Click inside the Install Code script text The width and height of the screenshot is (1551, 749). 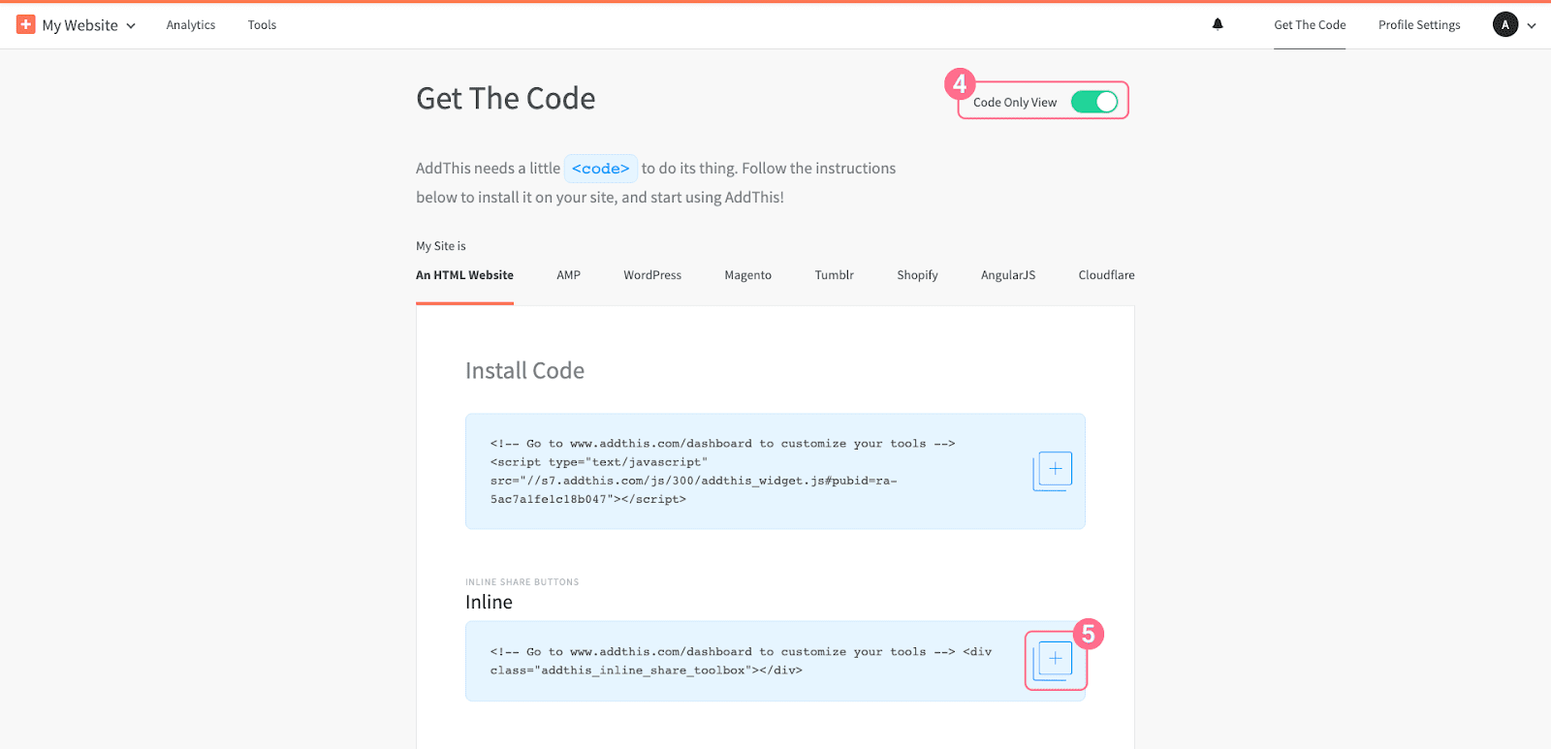pos(722,472)
